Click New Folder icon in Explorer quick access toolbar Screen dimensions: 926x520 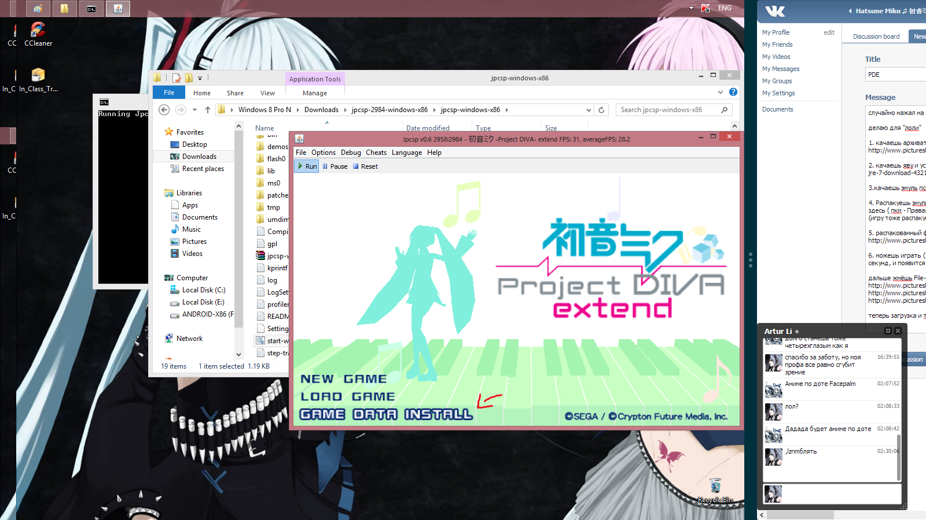click(x=189, y=78)
